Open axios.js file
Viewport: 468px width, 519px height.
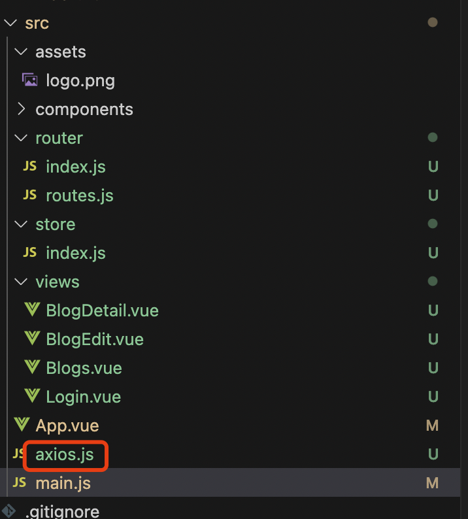coord(65,455)
